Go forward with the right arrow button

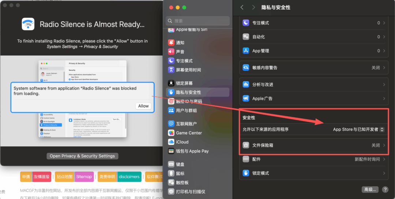click(x=253, y=7)
